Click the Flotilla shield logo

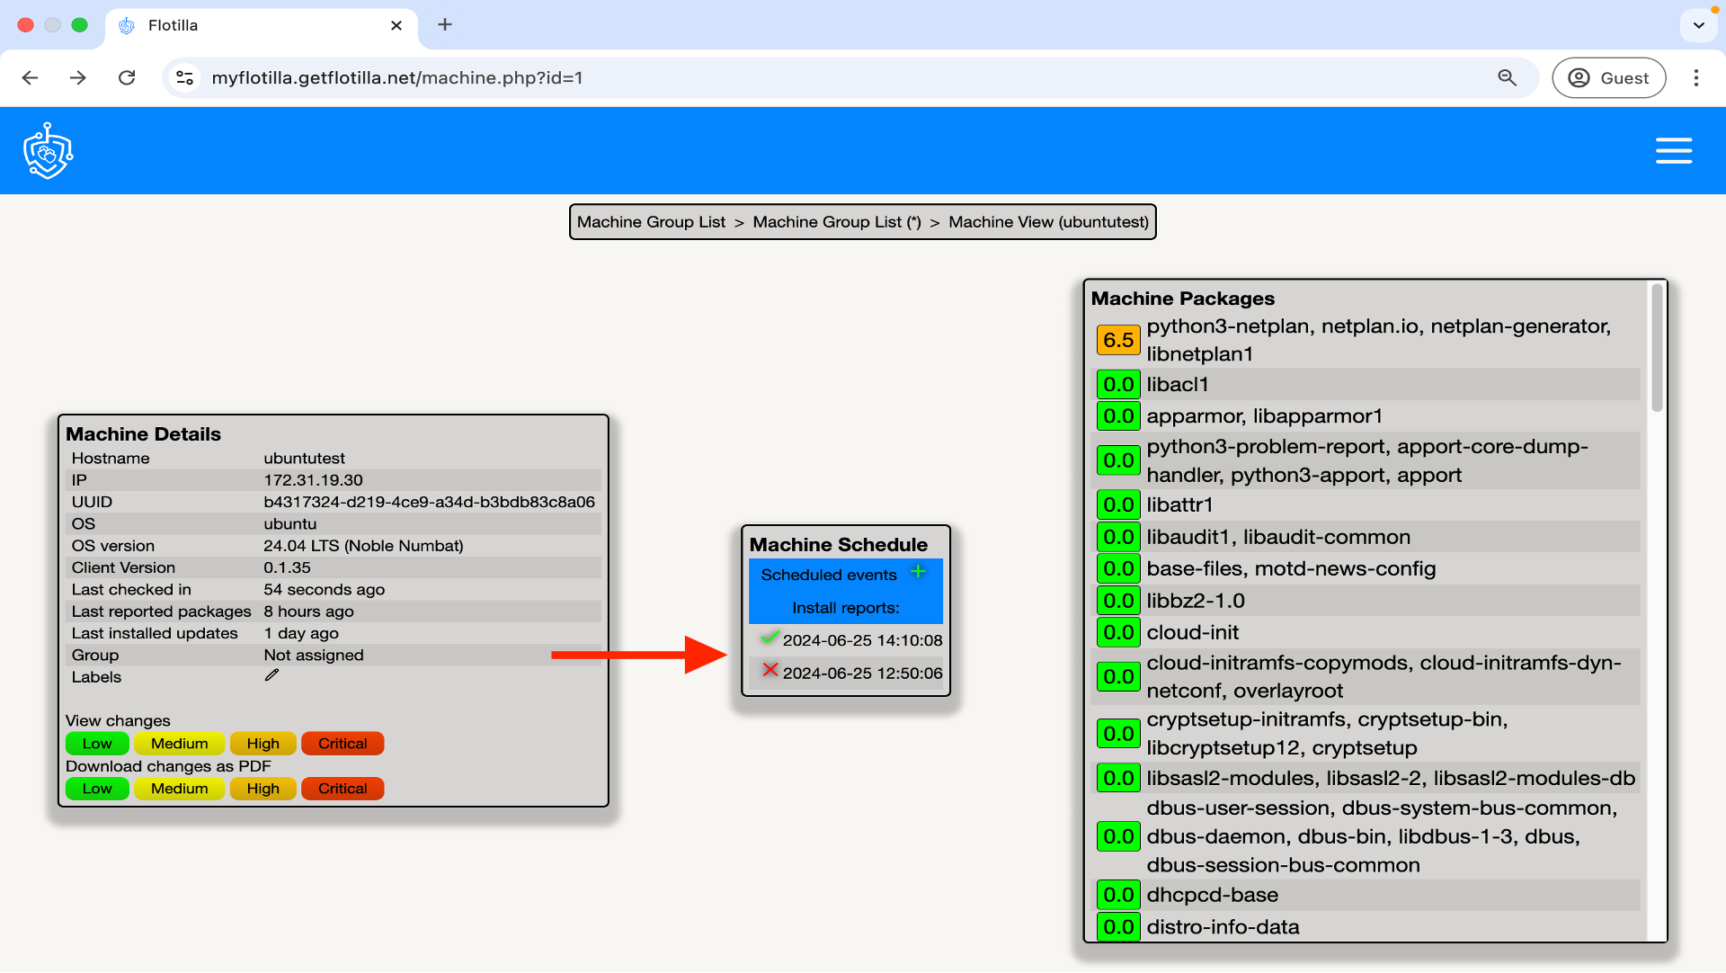[48, 151]
